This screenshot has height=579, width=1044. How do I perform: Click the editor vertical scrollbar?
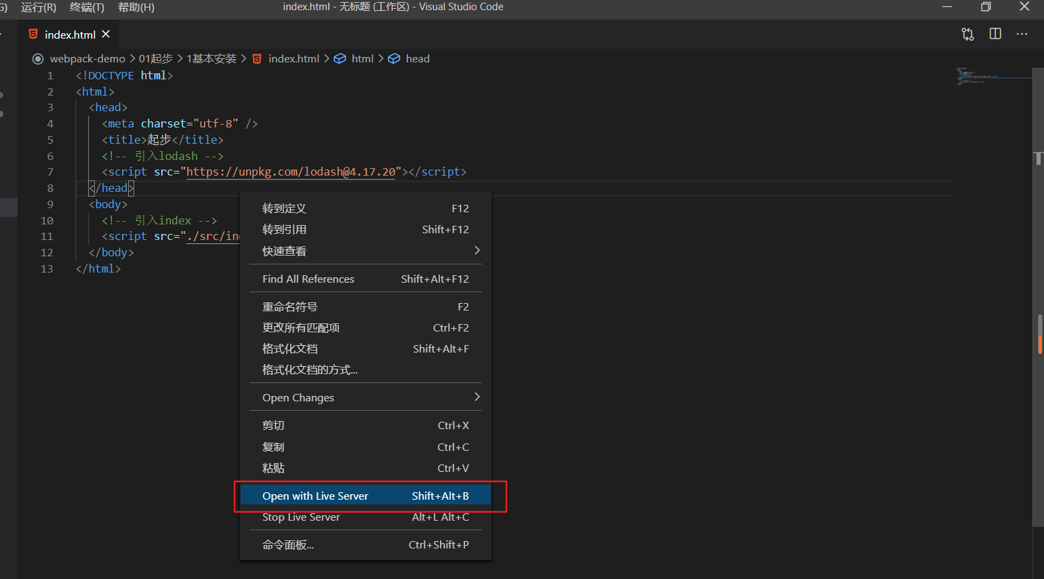pos(1038,296)
